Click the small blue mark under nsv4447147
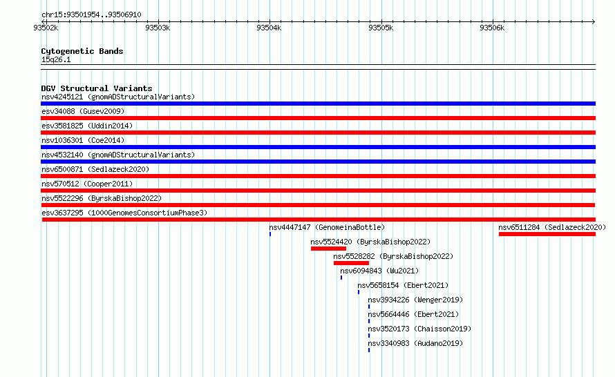The image size is (615, 377). (x=270, y=234)
